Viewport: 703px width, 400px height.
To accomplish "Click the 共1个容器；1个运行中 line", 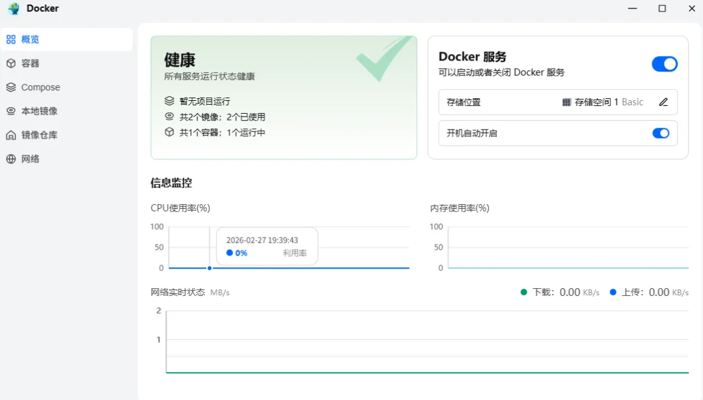I will coord(223,133).
